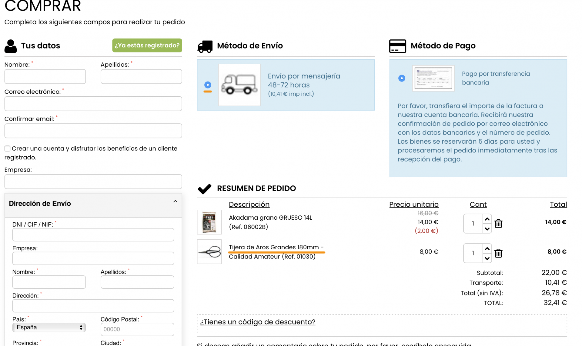This screenshot has height=346, width=582.
Task: Open the Akadama product thumbnail
Action: click(x=209, y=222)
